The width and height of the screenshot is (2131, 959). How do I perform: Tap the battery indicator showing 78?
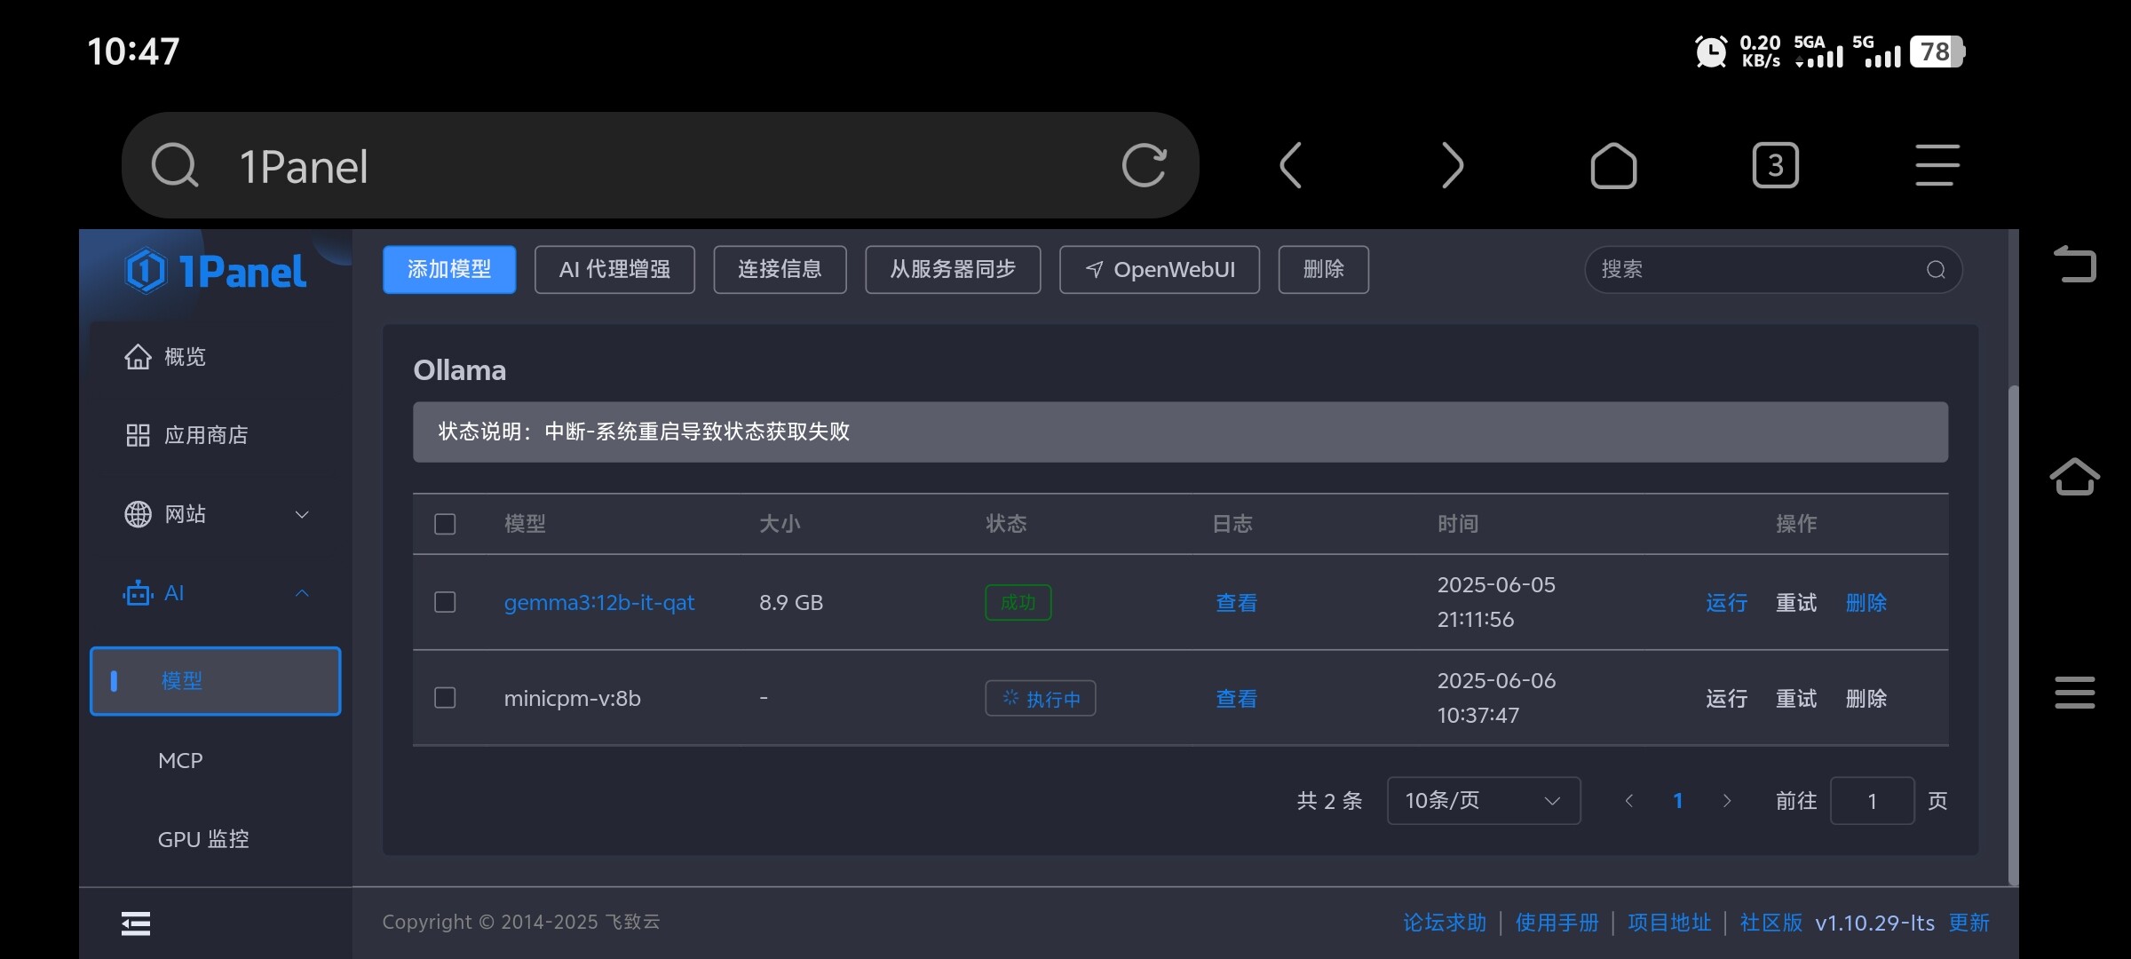(1937, 52)
